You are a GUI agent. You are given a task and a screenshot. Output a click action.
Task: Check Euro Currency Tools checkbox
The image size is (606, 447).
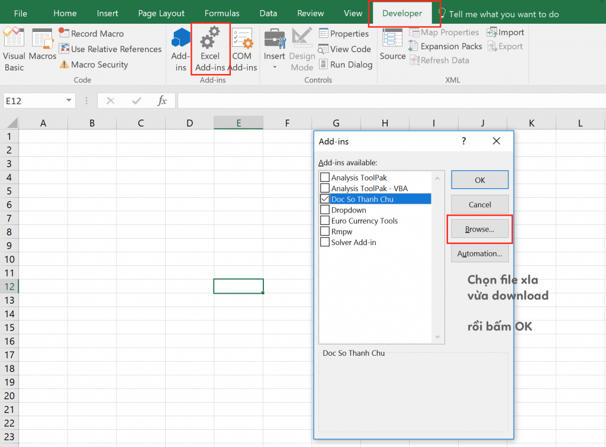point(325,221)
